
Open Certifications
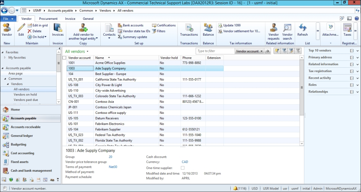pyautogui.click(x=164, y=25)
